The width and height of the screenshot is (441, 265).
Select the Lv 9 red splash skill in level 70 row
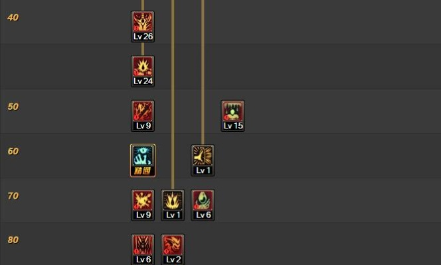(x=143, y=205)
